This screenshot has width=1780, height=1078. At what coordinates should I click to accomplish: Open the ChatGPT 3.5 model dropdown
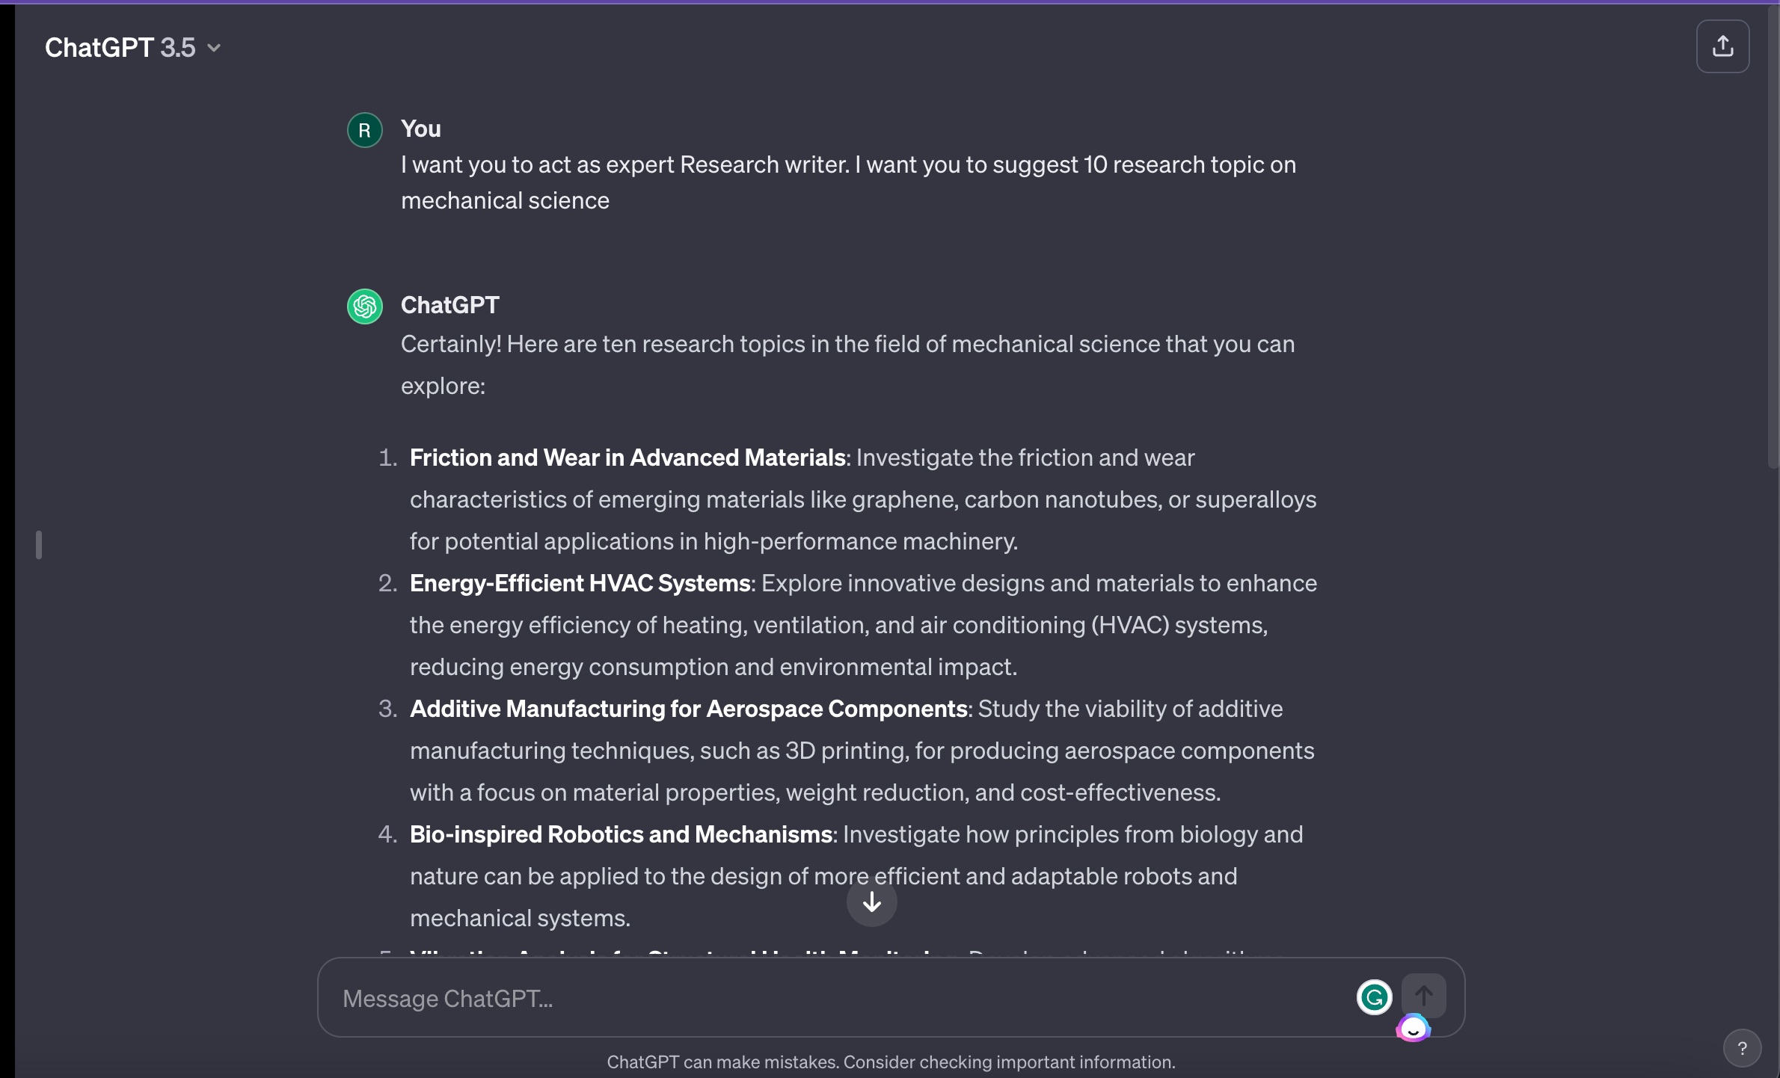point(120,48)
